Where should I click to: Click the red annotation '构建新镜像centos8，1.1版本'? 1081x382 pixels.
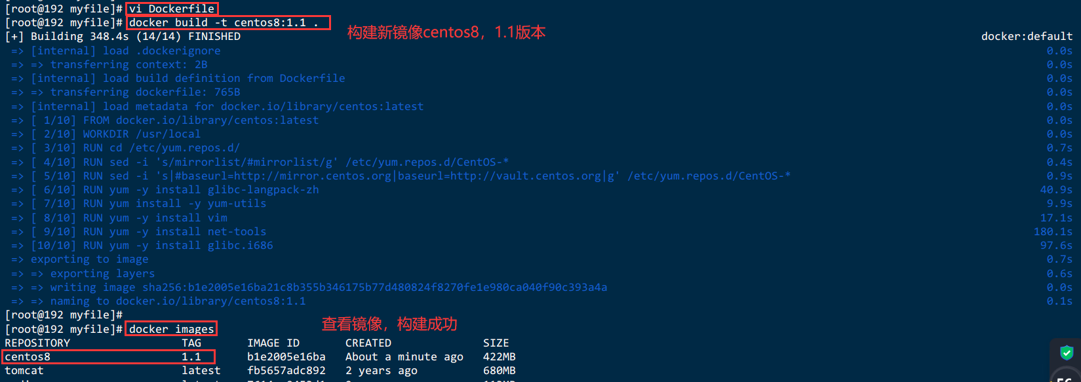coord(446,32)
